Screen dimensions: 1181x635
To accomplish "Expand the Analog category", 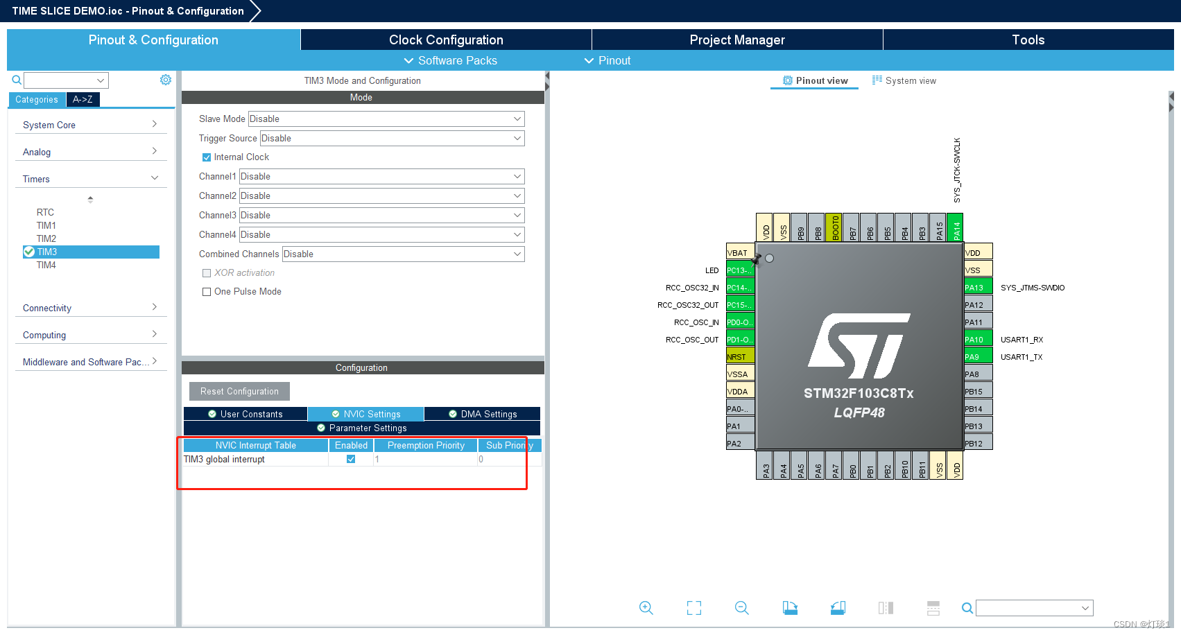I will (90, 152).
